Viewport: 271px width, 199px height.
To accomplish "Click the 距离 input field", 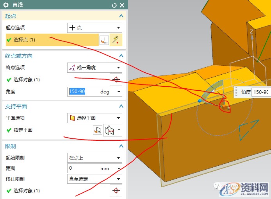I will pos(83,168).
